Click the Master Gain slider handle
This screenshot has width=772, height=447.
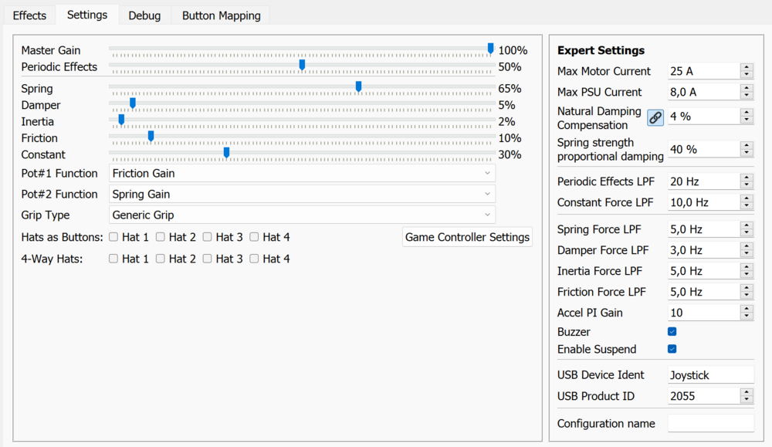(491, 49)
